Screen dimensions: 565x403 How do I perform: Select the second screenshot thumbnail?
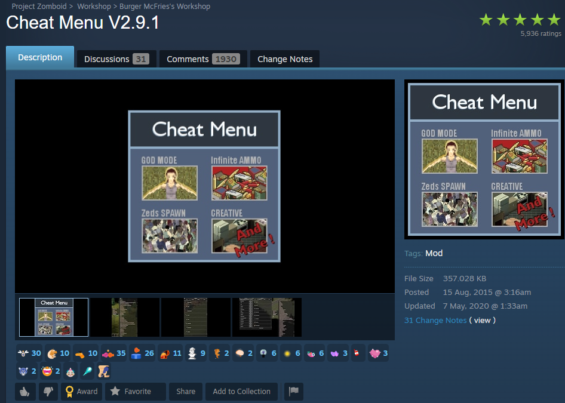(125, 317)
